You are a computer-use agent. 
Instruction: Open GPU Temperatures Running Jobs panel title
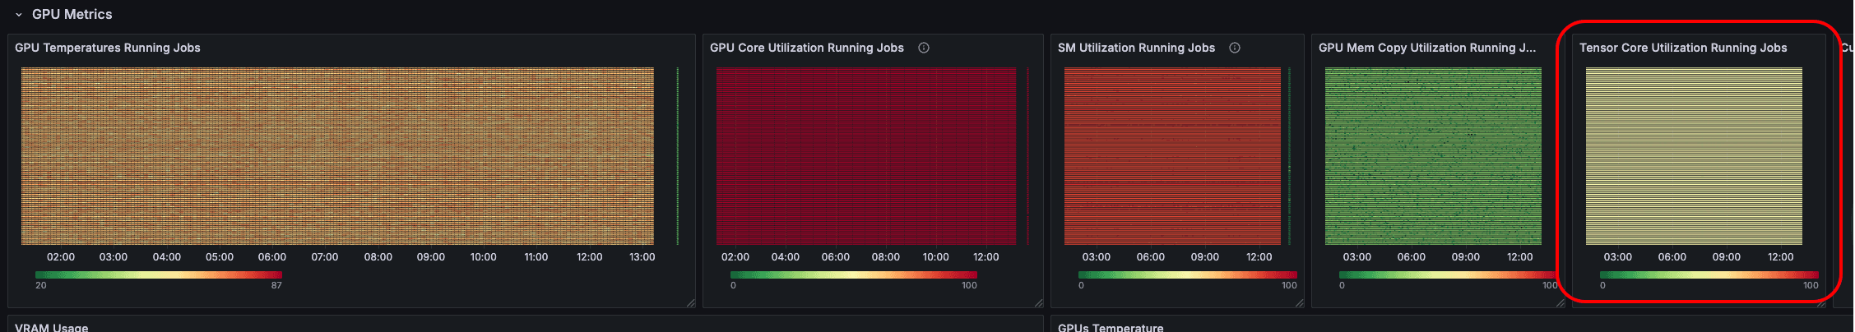click(x=108, y=48)
